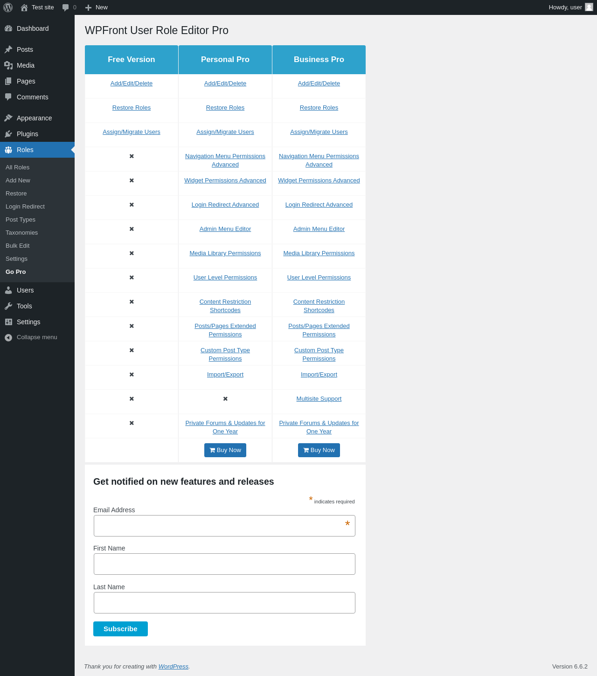597x676 pixels.
Task: Click the Plugins plug icon
Action: (x=8, y=134)
